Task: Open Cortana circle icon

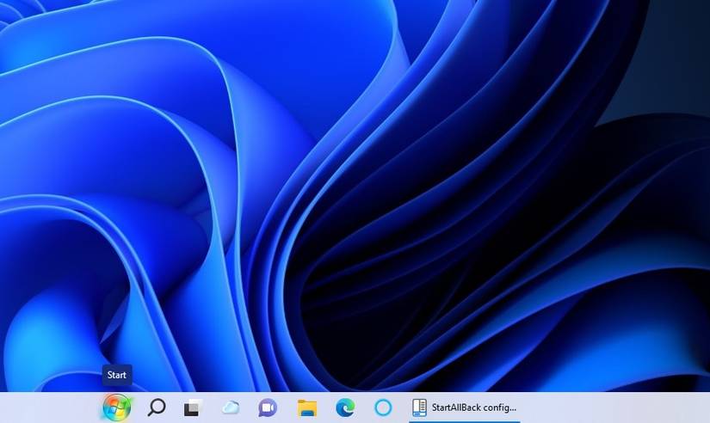Action: coord(383,408)
